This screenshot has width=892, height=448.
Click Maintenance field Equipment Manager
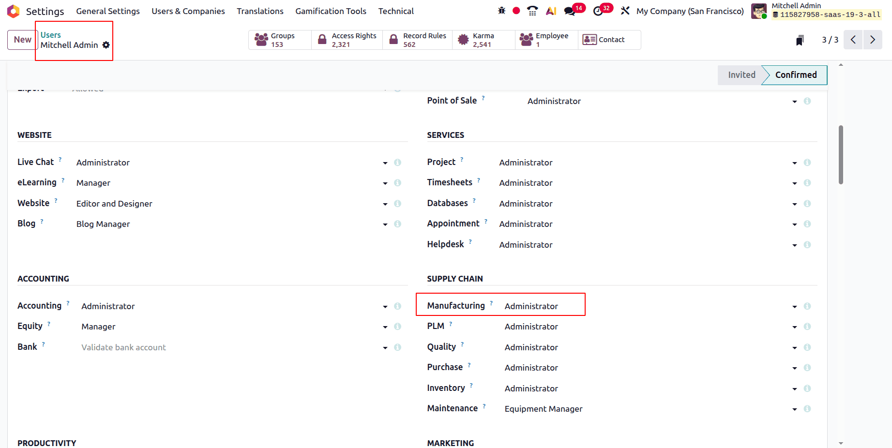point(544,409)
